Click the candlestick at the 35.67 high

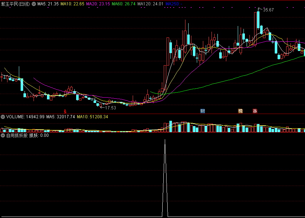[x=258, y=20]
